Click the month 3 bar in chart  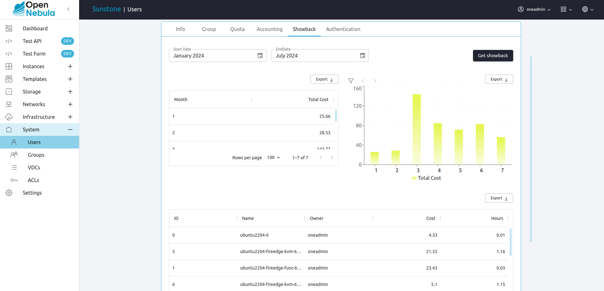(x=417, y=129)
